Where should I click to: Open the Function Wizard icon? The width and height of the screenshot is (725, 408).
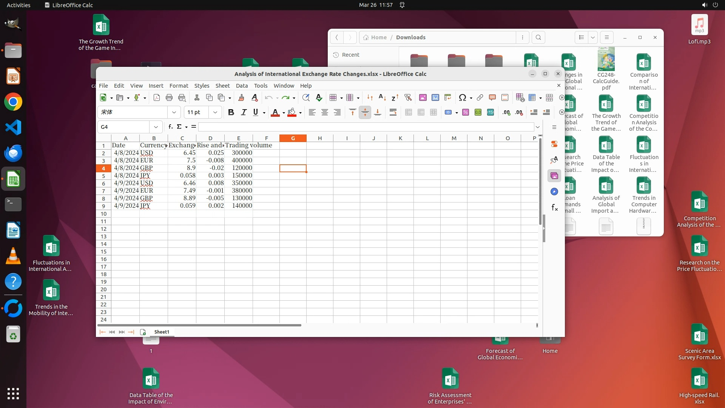click(x=171, y=127)
